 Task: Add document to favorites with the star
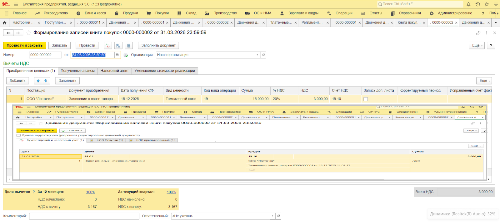tap(29, 33)
